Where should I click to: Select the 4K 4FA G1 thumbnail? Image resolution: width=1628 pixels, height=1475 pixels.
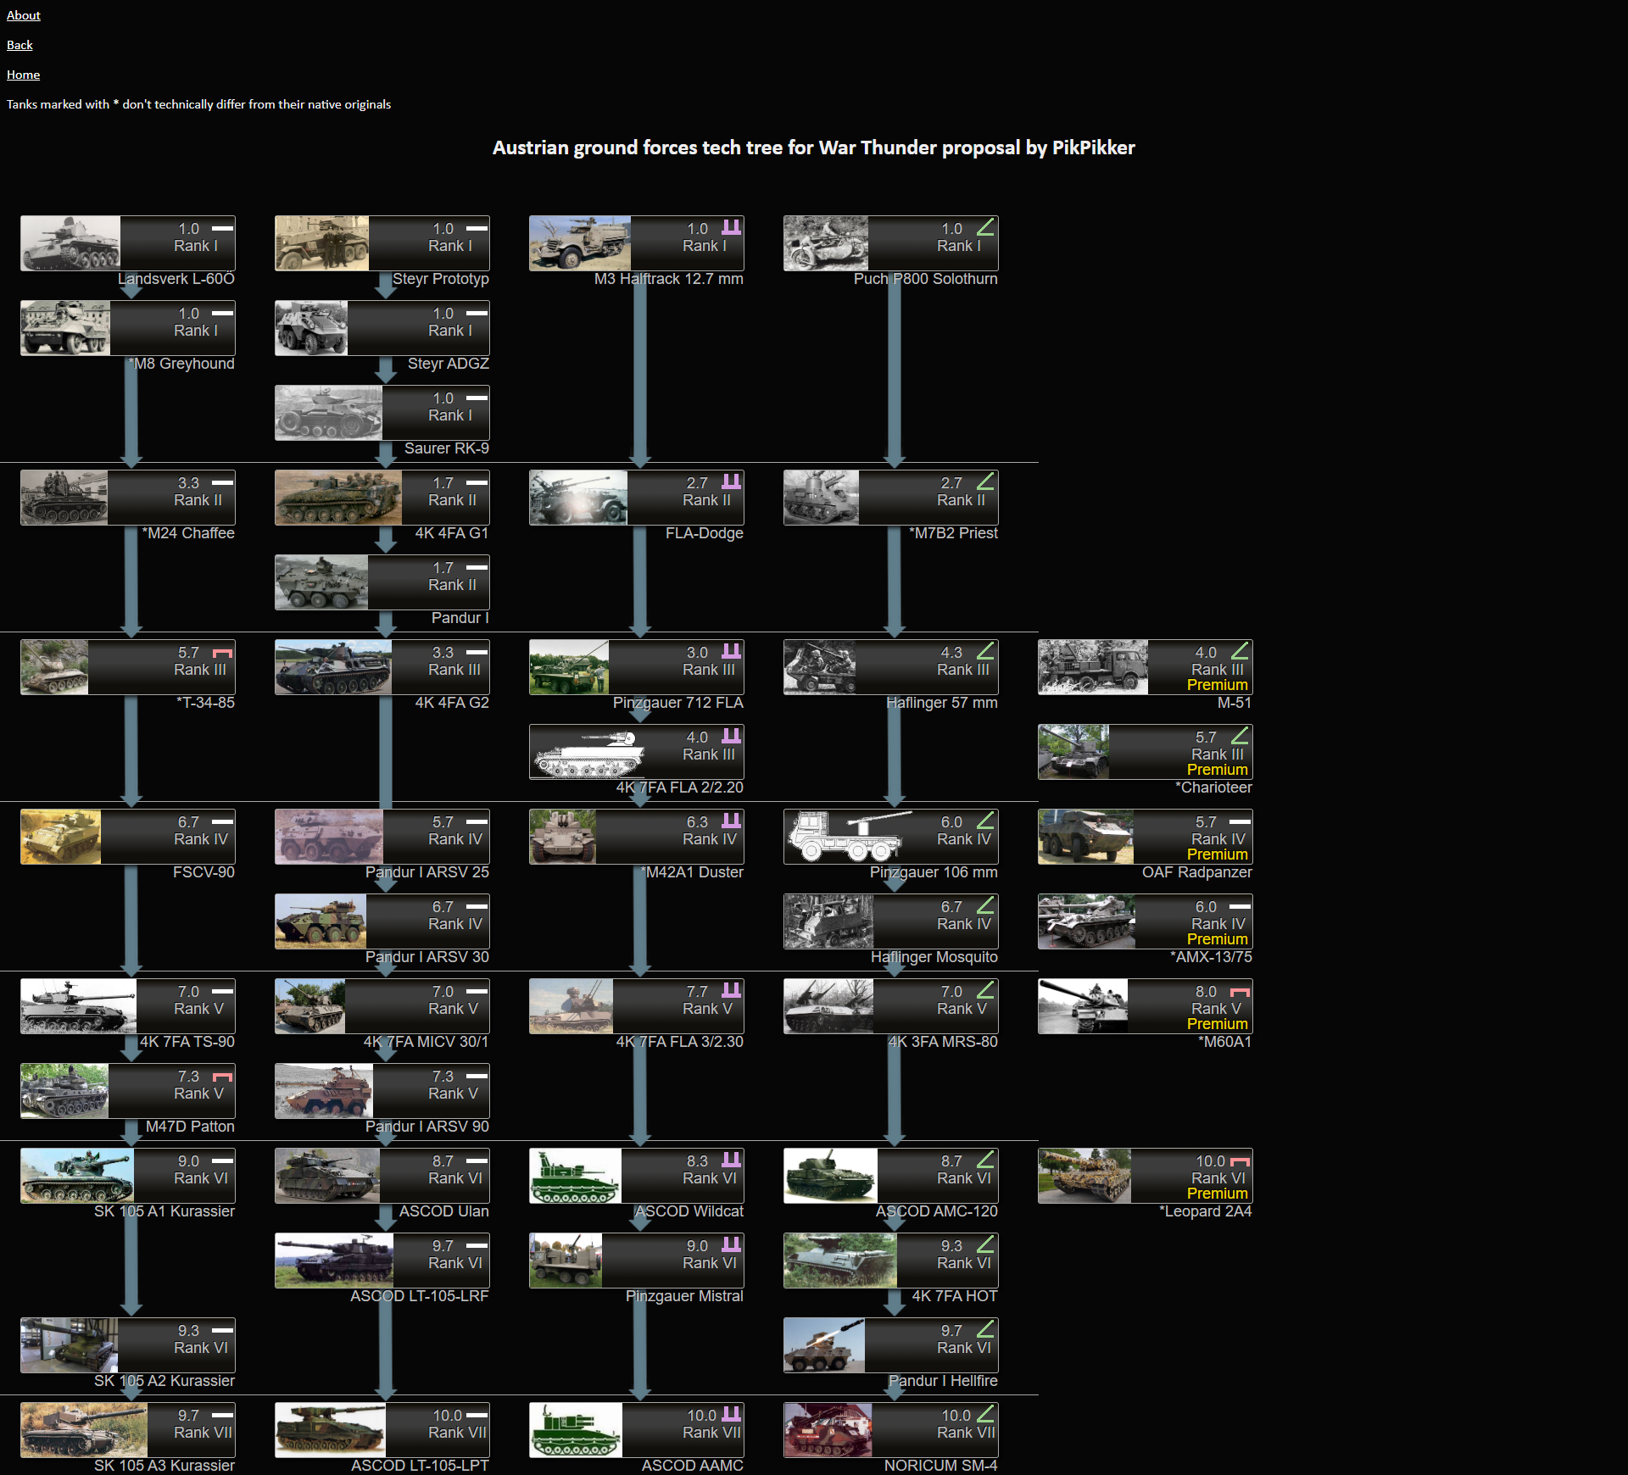point(338,498)
